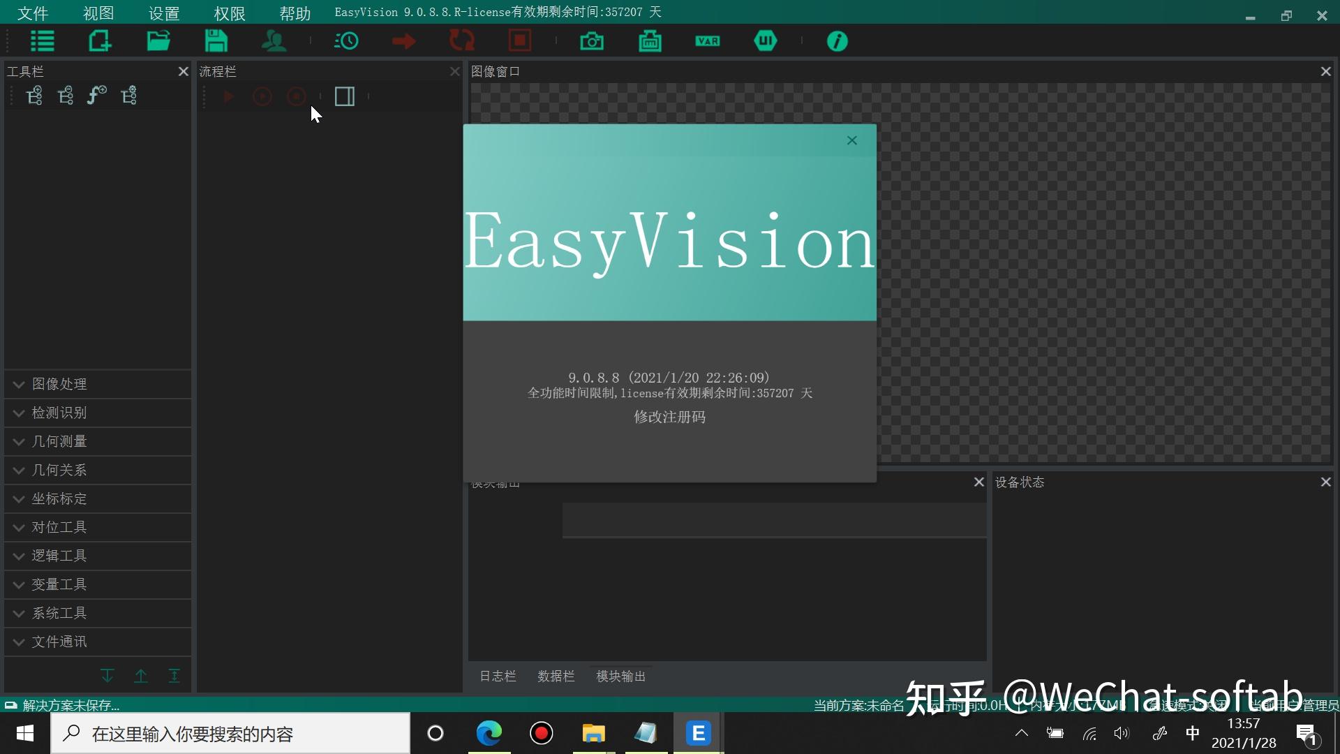Toggle the split view icon in 流程栏
The height and width of the screenshot is (754, 1340).
tap(344, 96)
